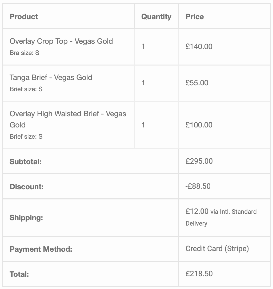Click the Quantity column header
This screenshot has height=289, width=273.
pos(156,17)
